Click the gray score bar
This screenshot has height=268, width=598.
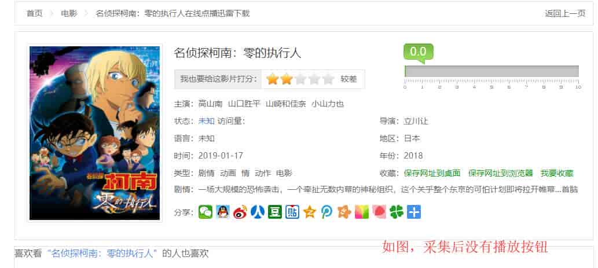coord(491,71)
